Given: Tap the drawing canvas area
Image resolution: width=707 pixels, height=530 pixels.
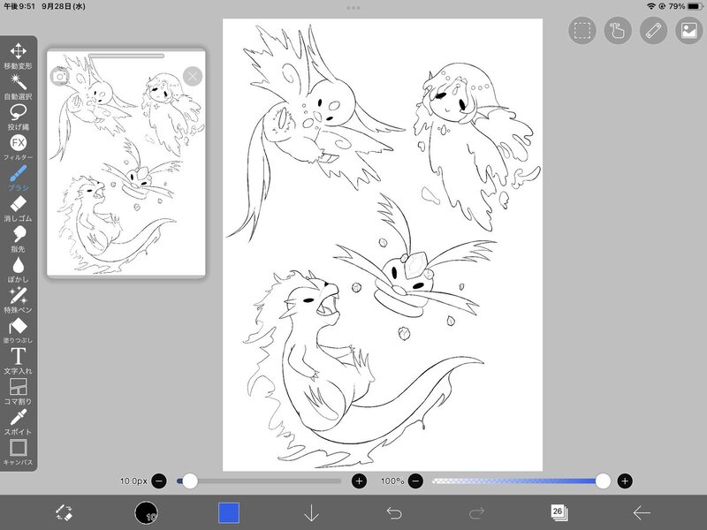Looking at the screenshot, I should [383, 245].
